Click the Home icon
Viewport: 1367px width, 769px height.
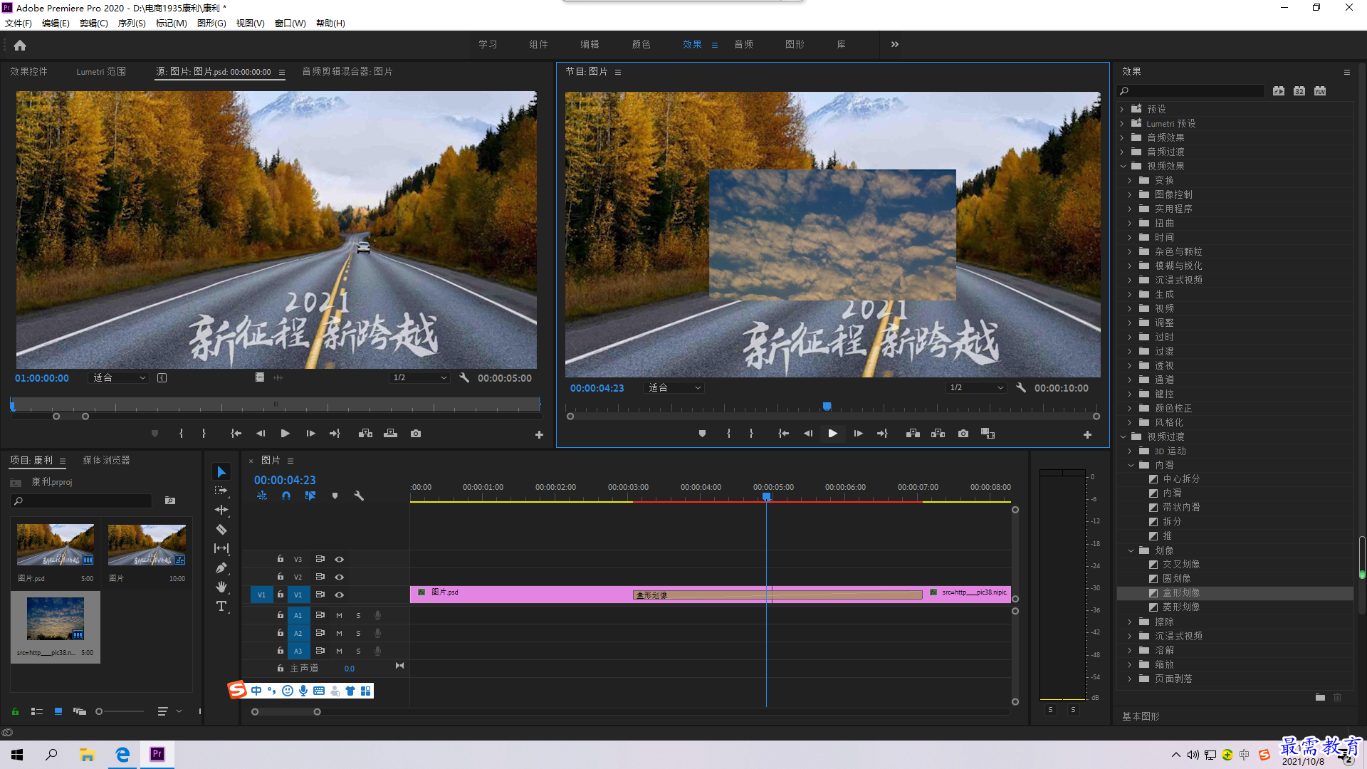(x=20, y=45)
